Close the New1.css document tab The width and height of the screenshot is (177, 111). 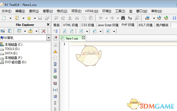click(x=83, y=38)
